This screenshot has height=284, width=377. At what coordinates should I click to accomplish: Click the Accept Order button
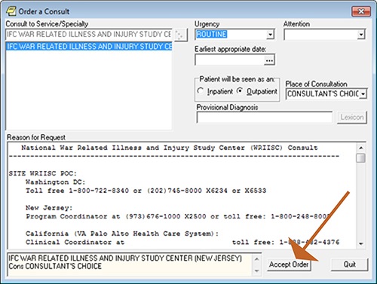click(x=289, y=264)
